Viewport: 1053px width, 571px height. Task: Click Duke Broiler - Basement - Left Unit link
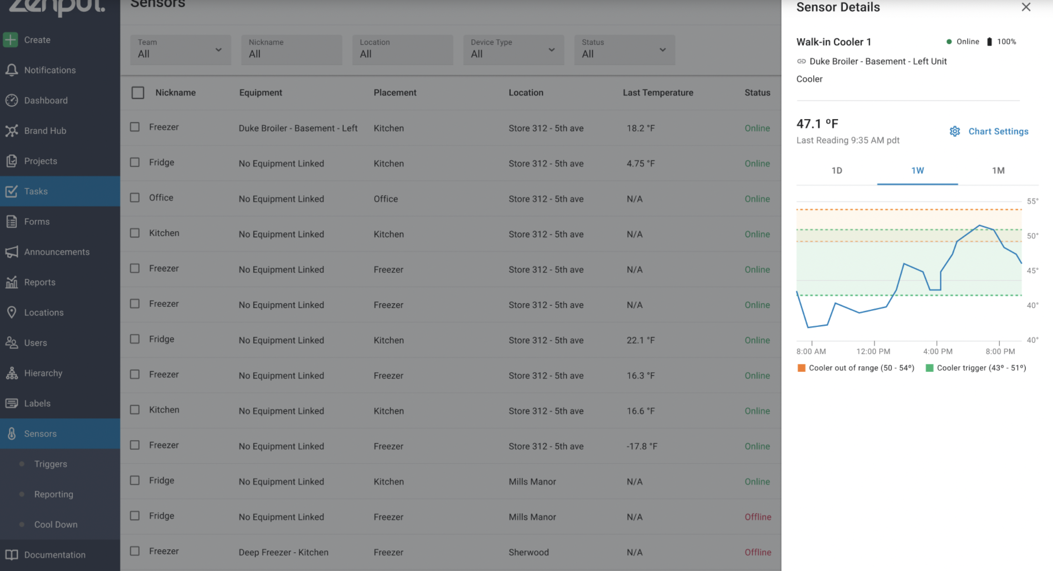(878, 61)
